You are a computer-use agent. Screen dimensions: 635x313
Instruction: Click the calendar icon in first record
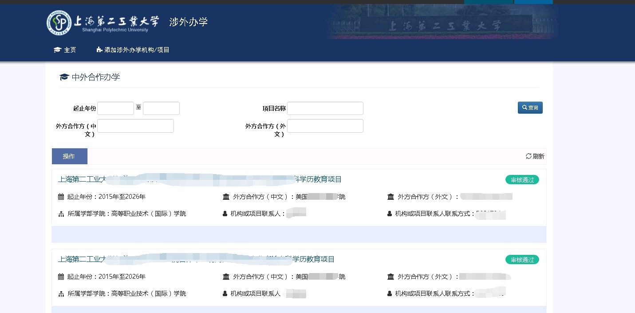(61, 197)
